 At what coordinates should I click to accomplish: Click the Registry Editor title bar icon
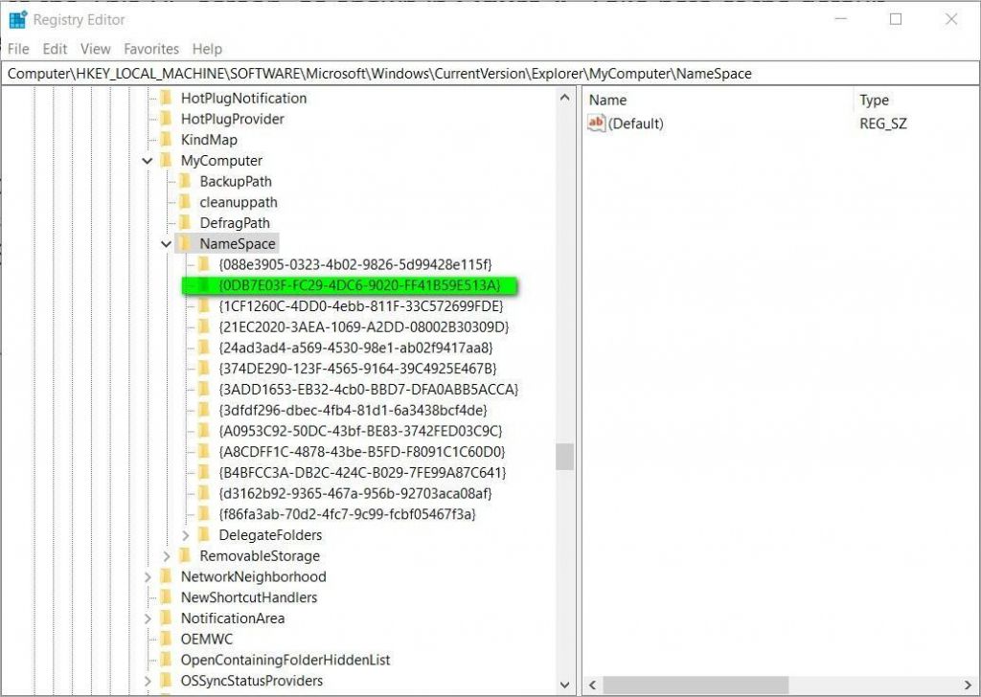click(x=16, y=19)
